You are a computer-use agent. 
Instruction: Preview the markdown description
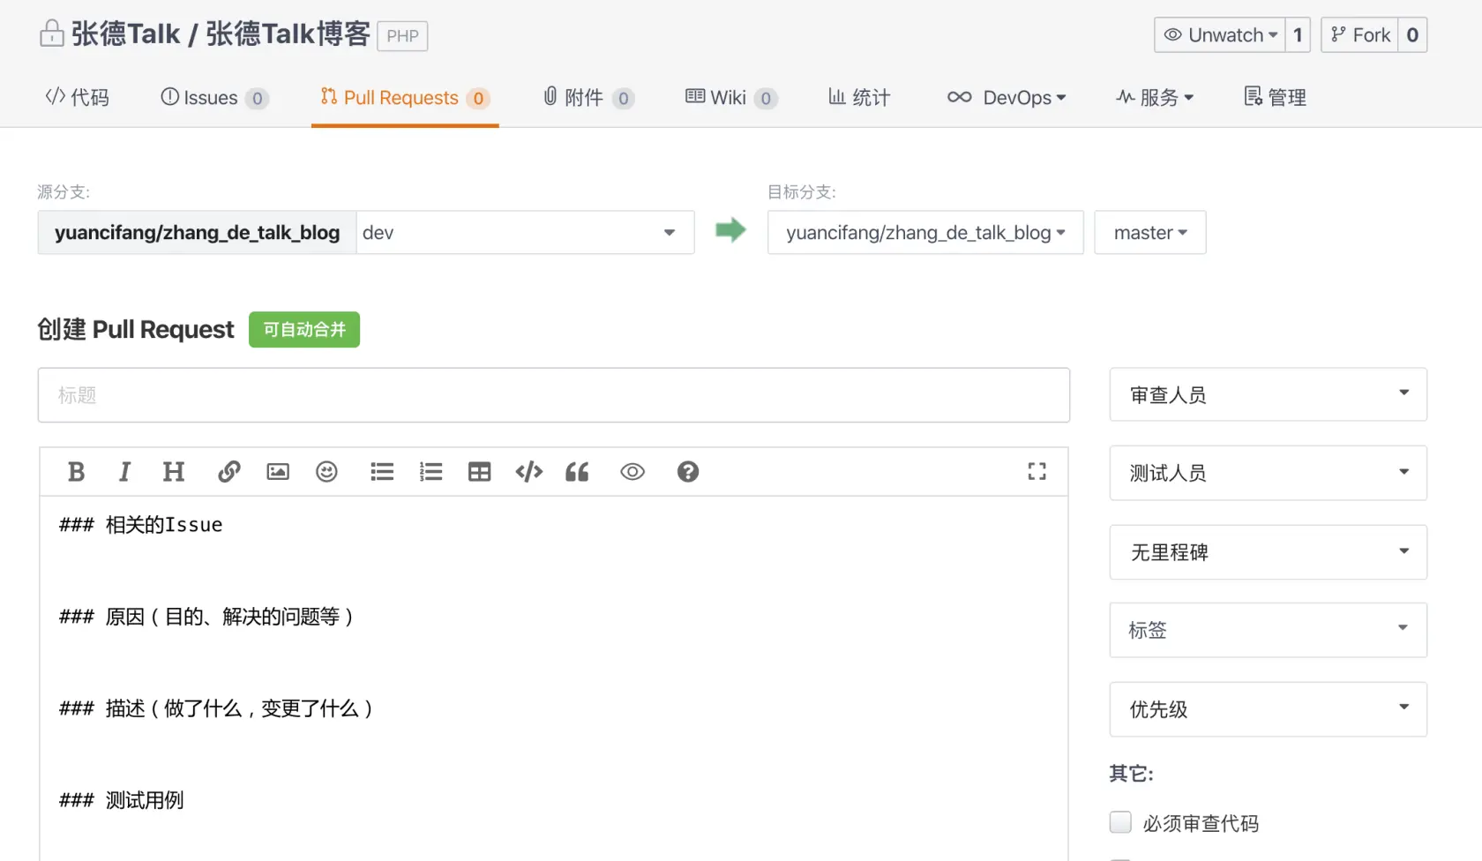coord(632,472)
